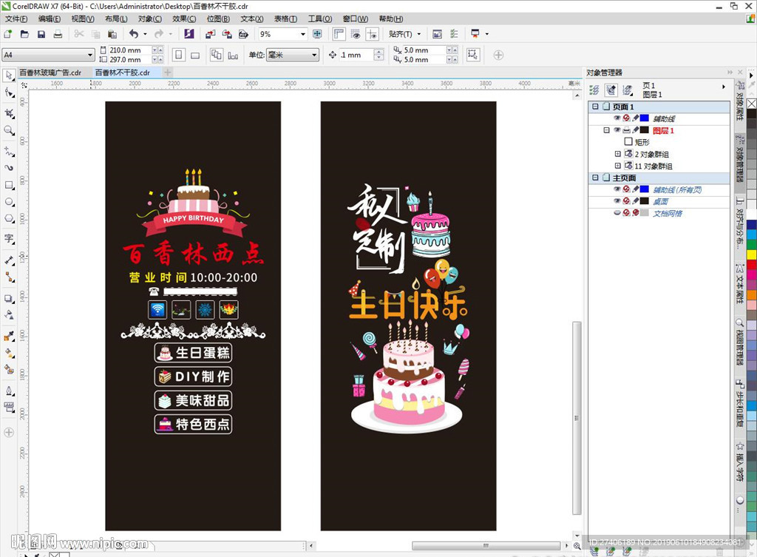757x557 pixels.
Task: Collapse the 页面 1 tree node
Action: [x=595, y=107]
